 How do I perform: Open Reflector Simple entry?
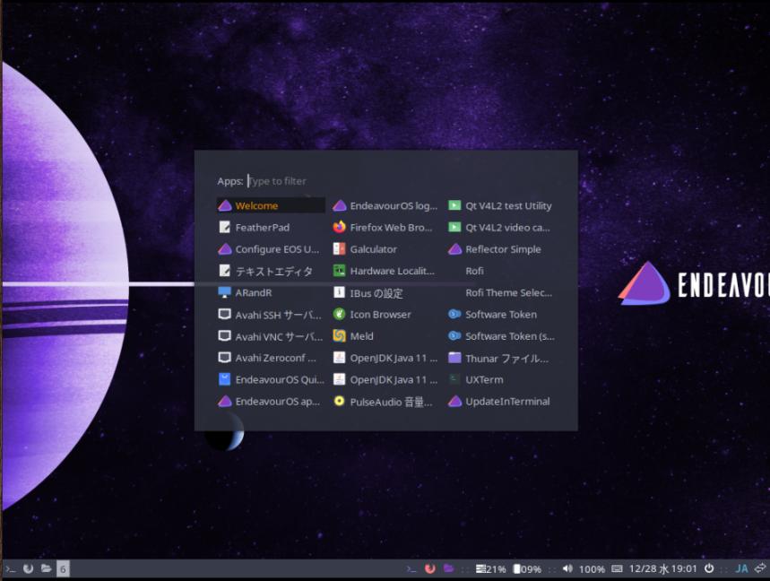[x=501, y=249]
